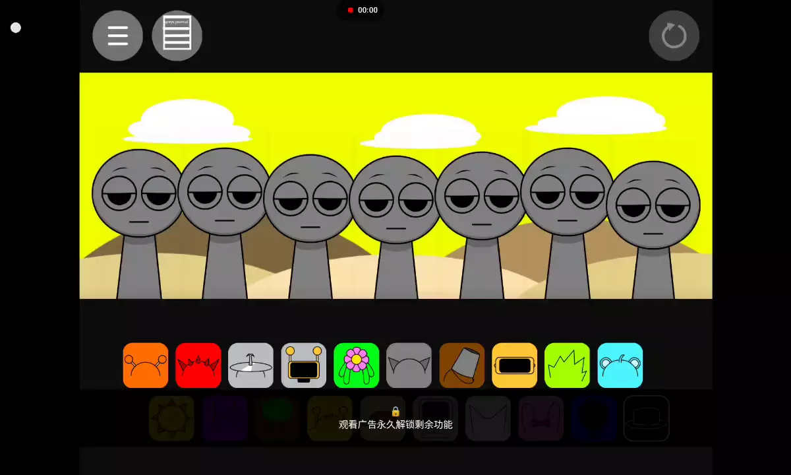Screen dimensions: 791x475
Task: Select the orange antenna sound icon
Action: (x=146, y=365)
